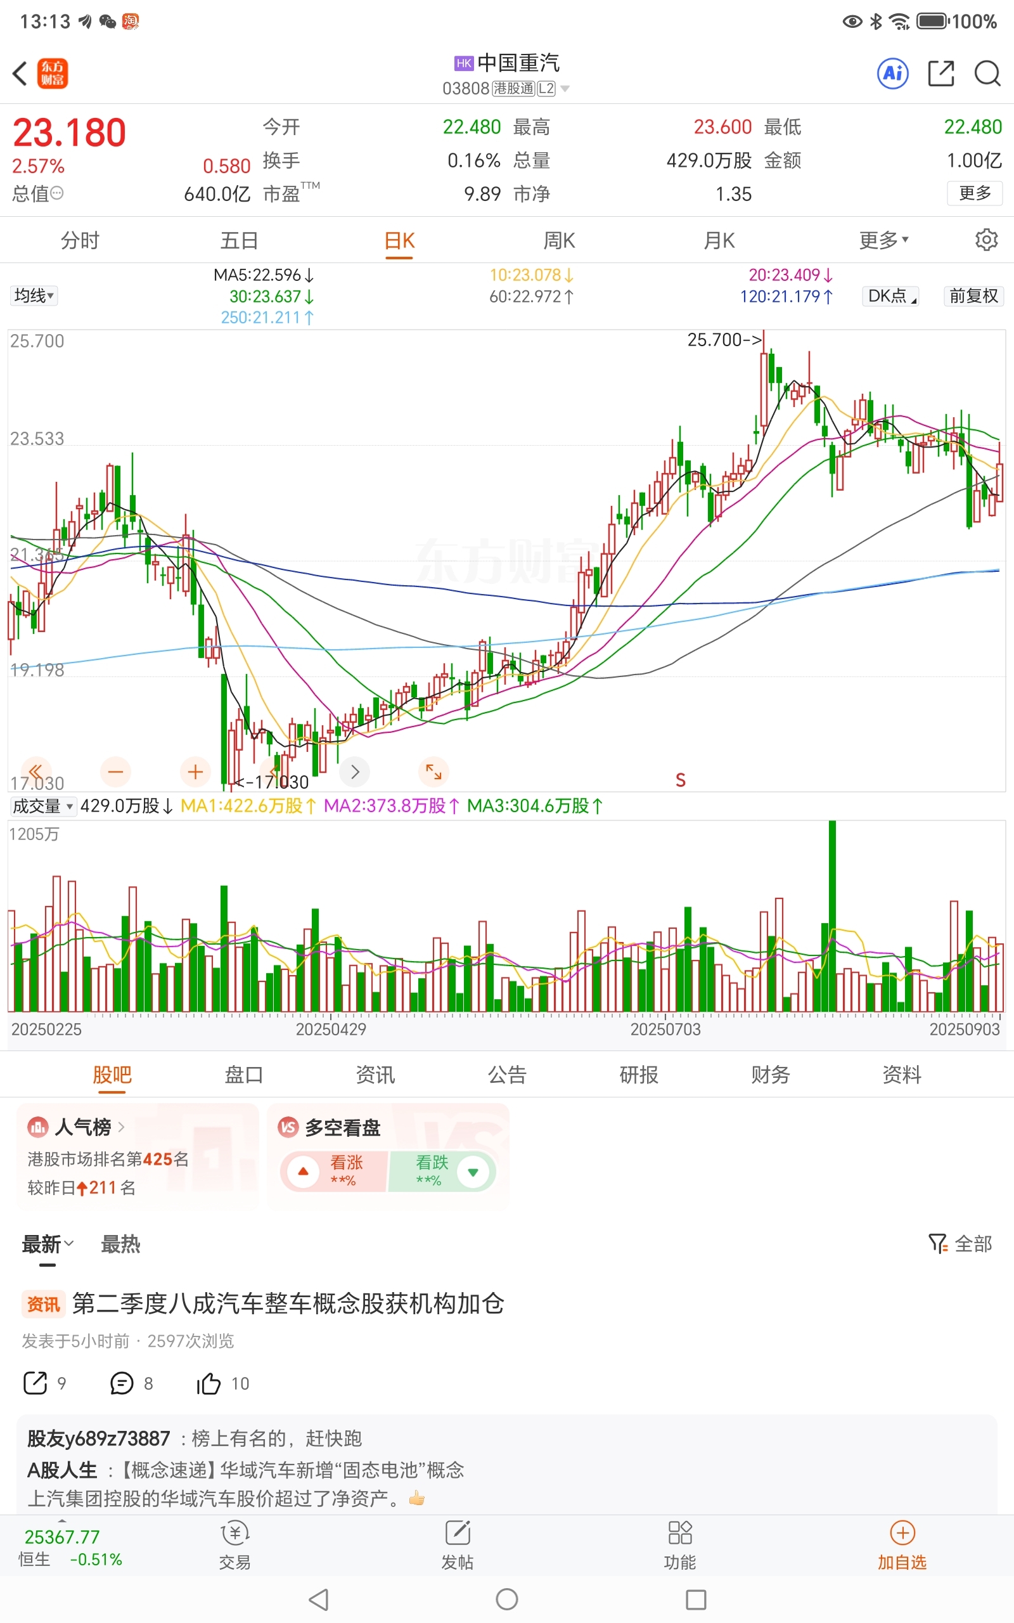Tap the 25.700 high price marker
This screenshot has width=1014, height=1623.
pos(724,340)
